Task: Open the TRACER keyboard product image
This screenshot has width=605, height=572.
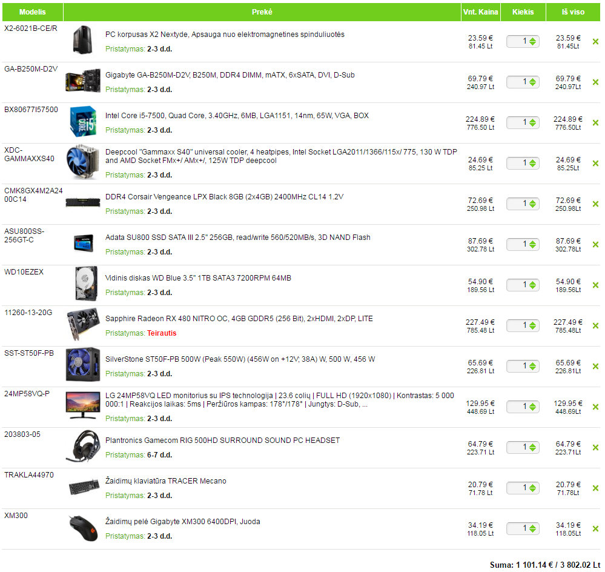Action: (84, 487)
